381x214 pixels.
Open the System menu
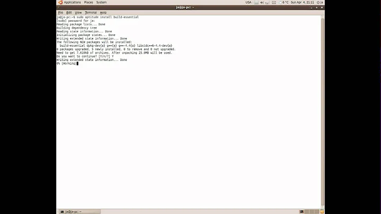click(101, 2)
